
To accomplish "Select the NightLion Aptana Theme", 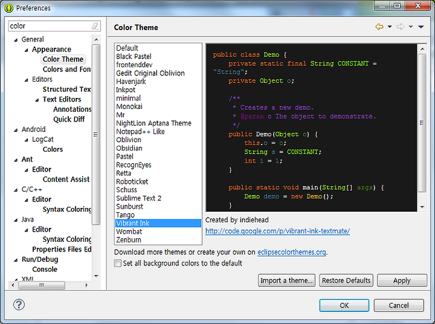I will [158, 123].
